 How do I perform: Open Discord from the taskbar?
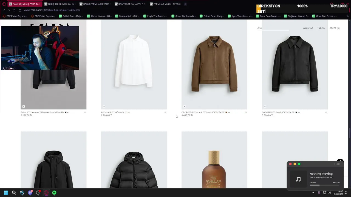click(30, 193)
